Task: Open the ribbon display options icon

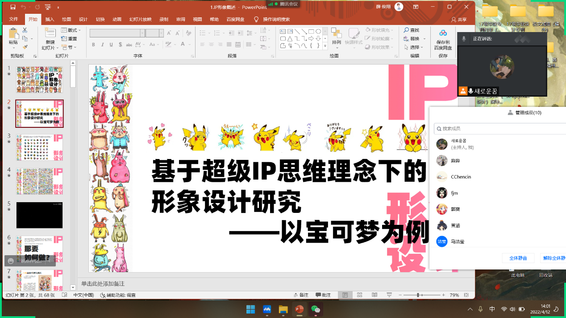Action: point(416,7)
